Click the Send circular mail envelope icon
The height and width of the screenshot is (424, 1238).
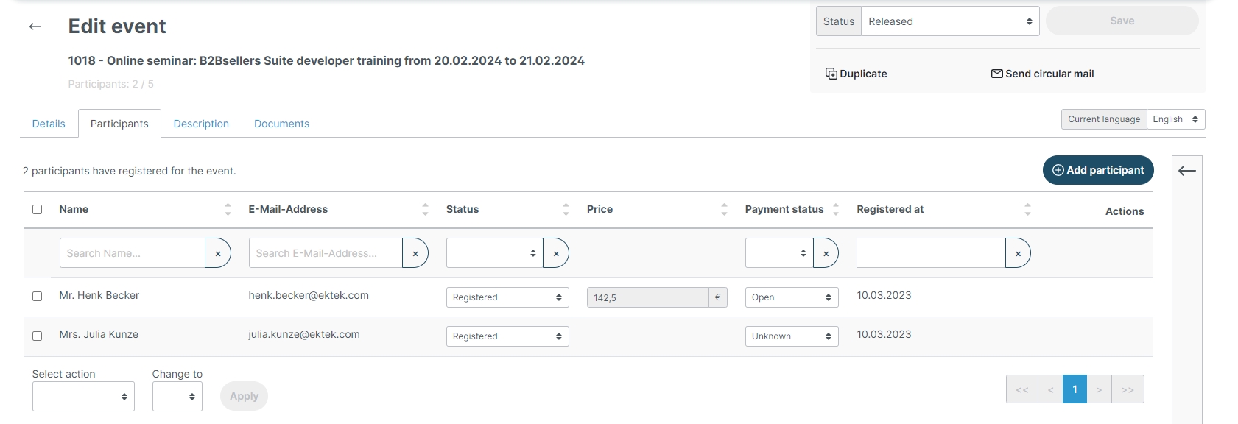[x=996, y=74]
